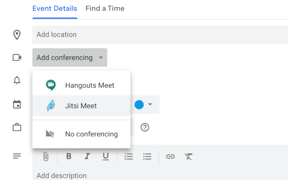Click the crossed-out camera icon
Screen dimensions: 288x180
50,134
